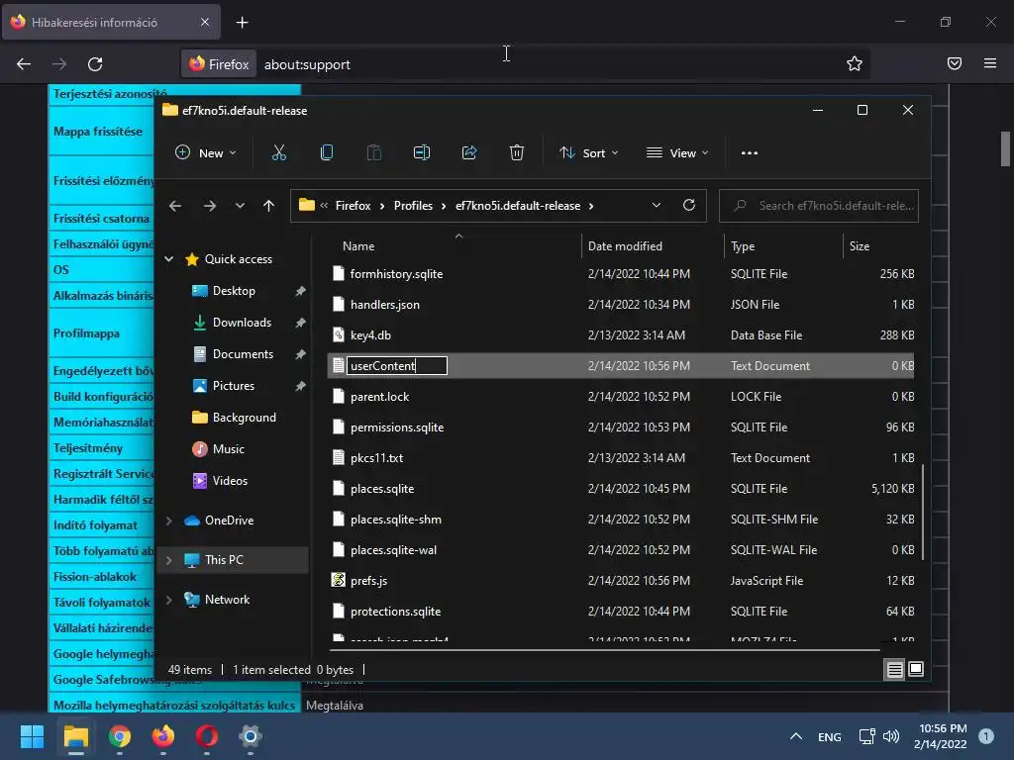The image size is (1014, 760).
Task: Click chevron after ef7kno5i.default-release in breadcrumb
Action: pos(591,206)
